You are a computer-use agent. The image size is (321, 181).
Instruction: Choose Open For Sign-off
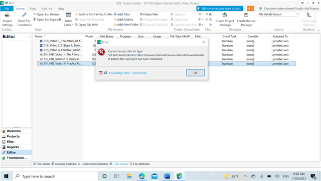click(x=47, y=20)
